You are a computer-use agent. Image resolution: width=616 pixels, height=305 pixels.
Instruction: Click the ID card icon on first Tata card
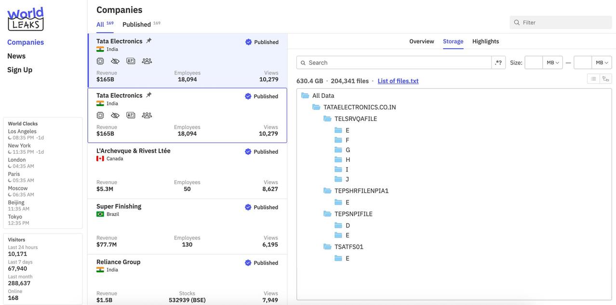click(131, 61)
